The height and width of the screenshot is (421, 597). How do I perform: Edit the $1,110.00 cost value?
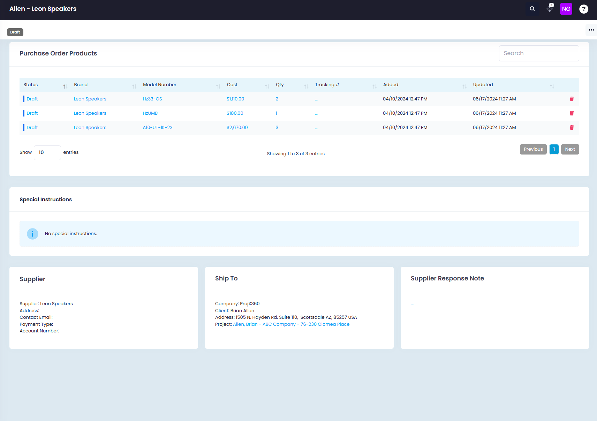pyautogui.click(x=235, y=99)
